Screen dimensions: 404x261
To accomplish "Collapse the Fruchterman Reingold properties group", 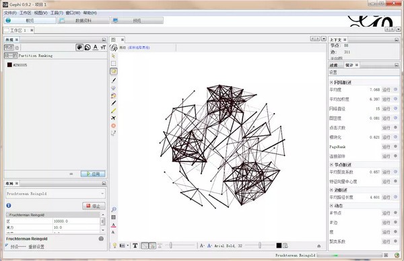I will [x=7, y=215].
